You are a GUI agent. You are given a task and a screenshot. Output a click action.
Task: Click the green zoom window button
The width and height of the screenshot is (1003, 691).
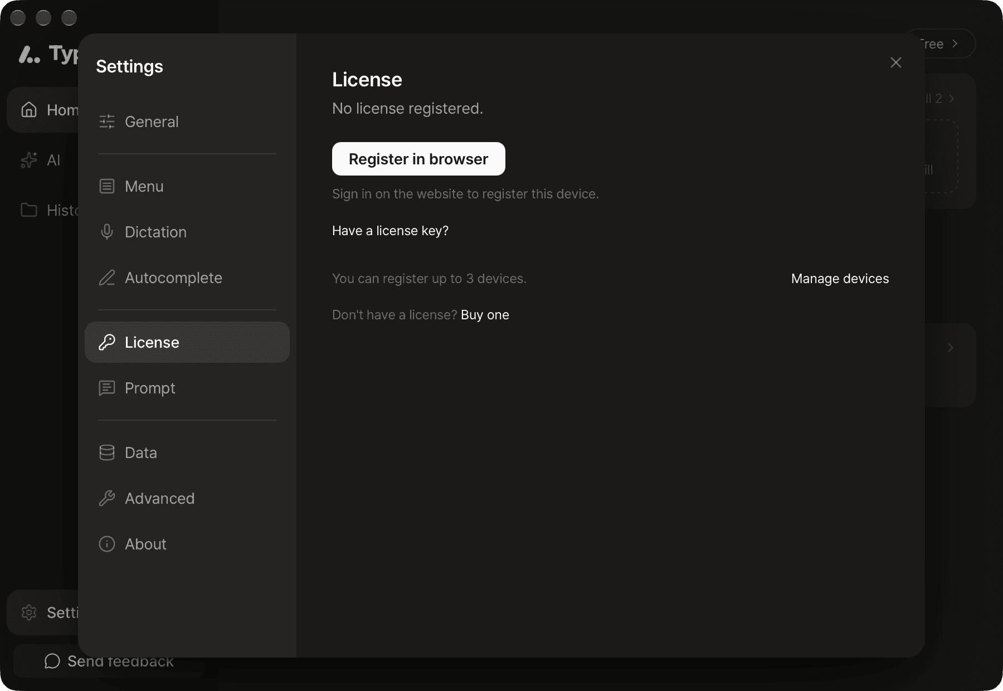(69, 18)
